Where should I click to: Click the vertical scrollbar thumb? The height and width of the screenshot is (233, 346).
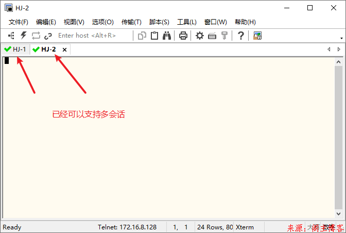(338, 138)
